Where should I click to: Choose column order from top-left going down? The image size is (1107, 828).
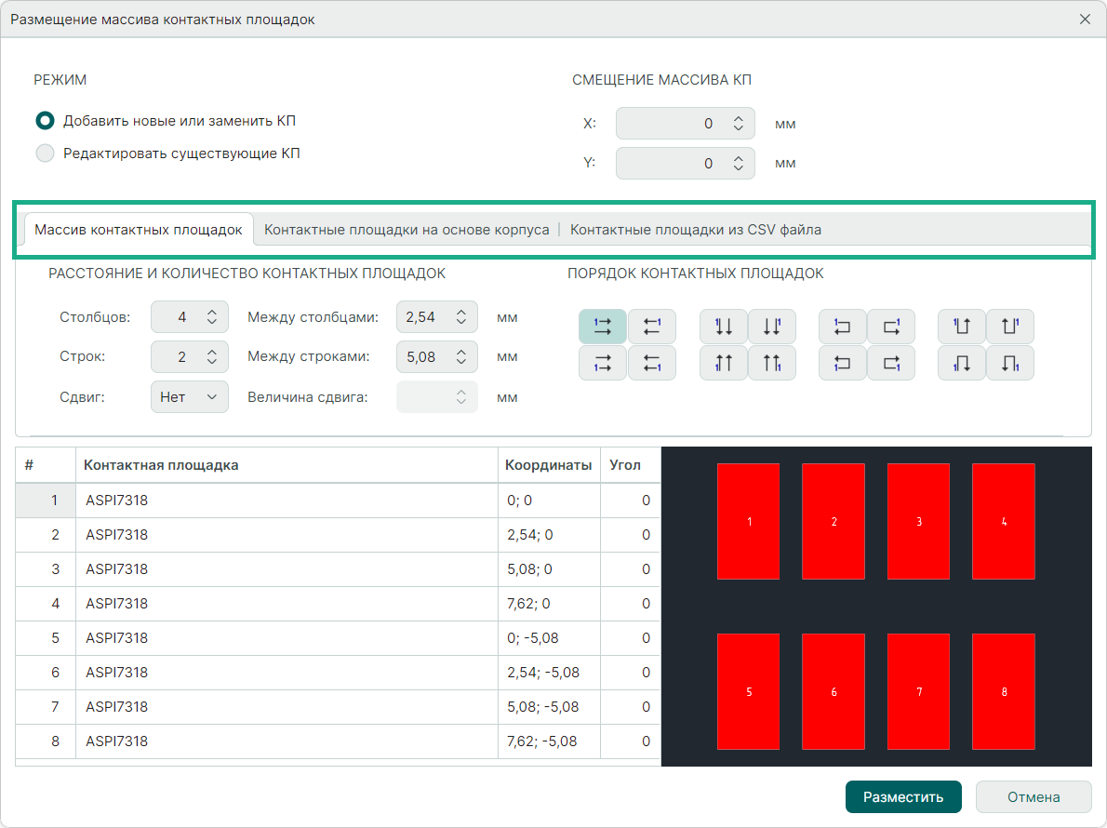pyautogui.click(x=723, y=327)
